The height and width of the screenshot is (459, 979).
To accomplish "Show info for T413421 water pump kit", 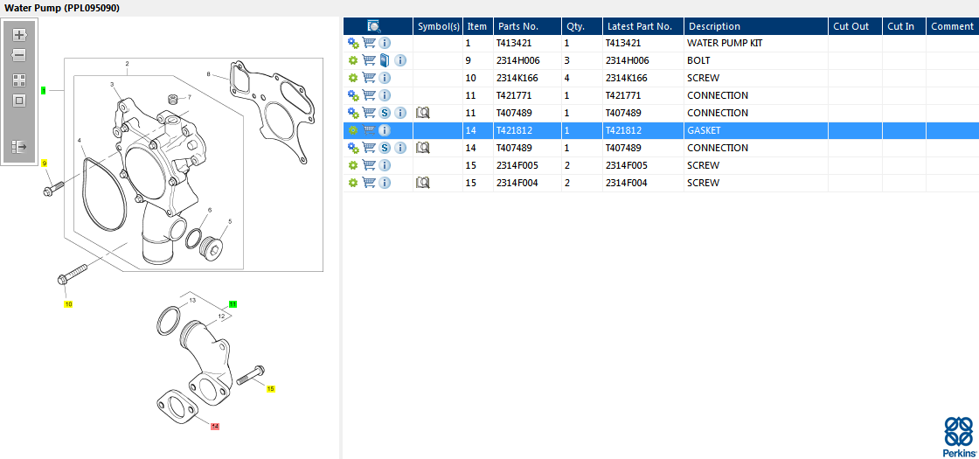I will click(385, 43).
